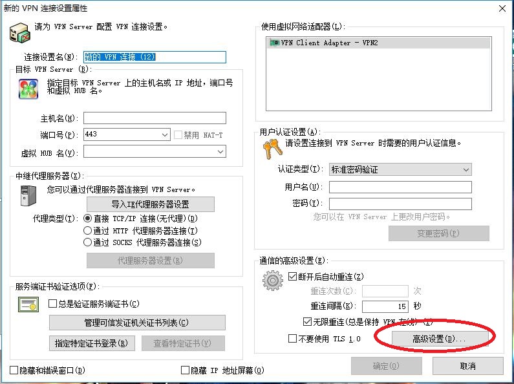This screenshot has width=514, height=384.
Task: Open the 认证类型 dropdown list
Action: pos(466,169)
